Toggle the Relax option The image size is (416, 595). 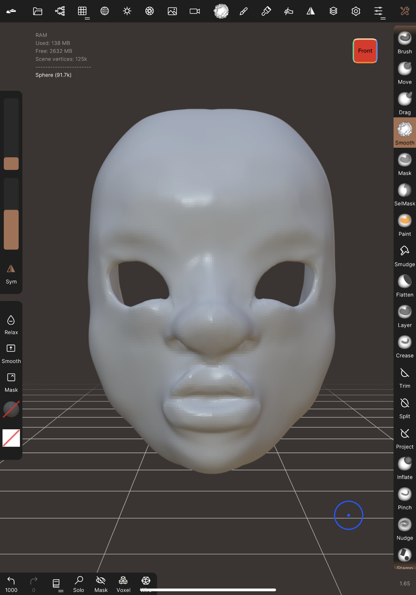coord(11,325)
